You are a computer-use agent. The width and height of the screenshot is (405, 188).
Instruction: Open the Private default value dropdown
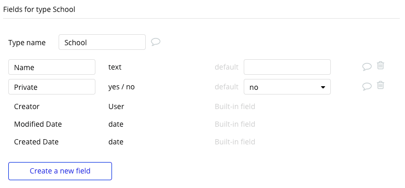(x=287, y=87)
